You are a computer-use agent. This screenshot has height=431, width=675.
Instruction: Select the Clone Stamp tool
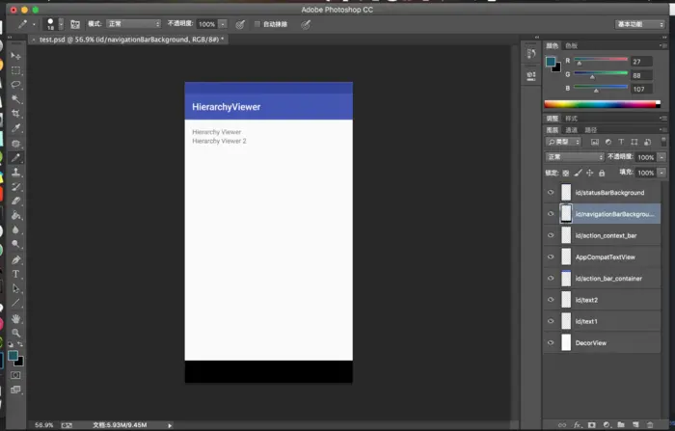[x=16, y=173]
